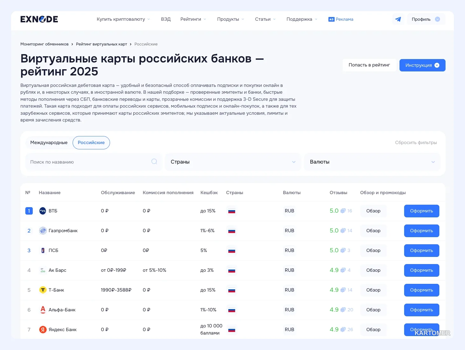Click the Попасть в рейтинг button

[369, 65]
